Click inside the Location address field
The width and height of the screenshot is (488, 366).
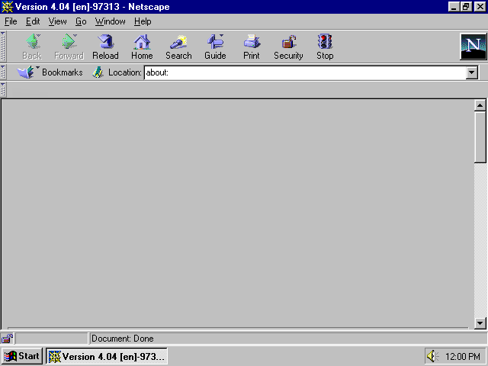point(305,72)
